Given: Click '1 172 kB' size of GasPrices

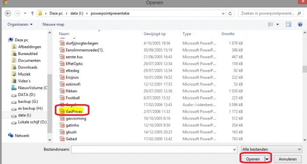Looking at the screenshot, I should (236, 112).
